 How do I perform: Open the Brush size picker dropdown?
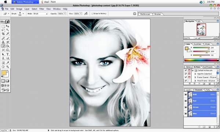tap(23, 14)
